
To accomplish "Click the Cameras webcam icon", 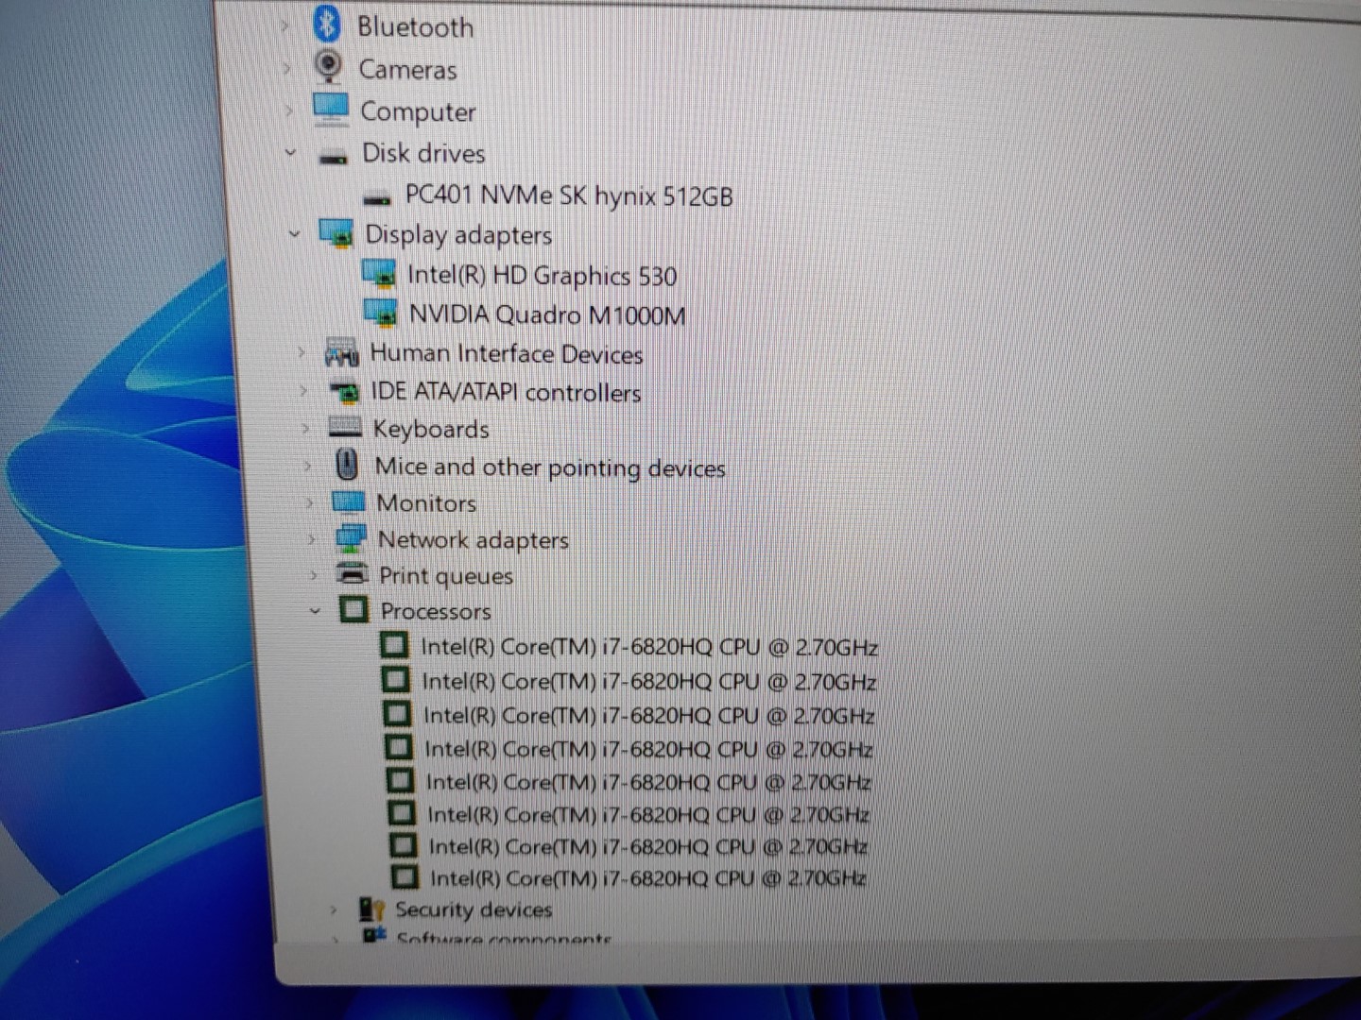I will point(328,66).
